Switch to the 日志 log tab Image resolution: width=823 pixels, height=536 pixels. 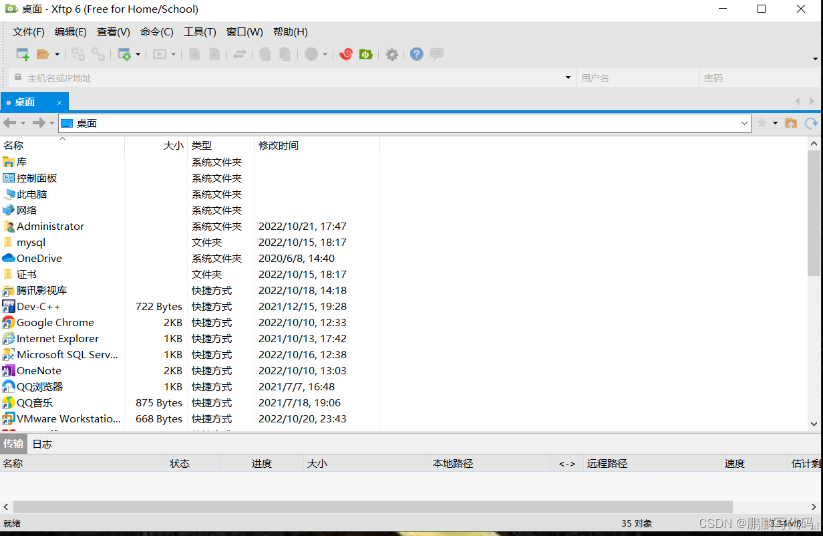[x=42, y=443]
